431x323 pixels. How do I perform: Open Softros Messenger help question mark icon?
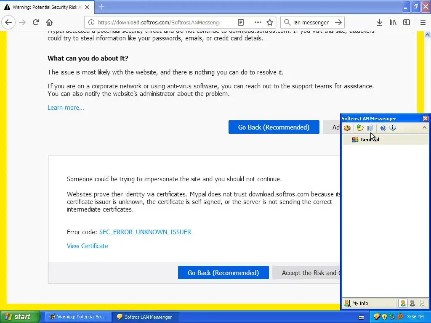pyautogui.click(x=383, y=128)
